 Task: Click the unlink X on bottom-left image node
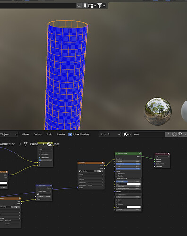19,207
